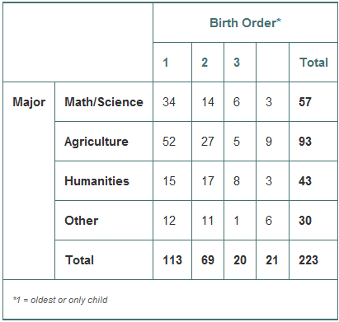339x322 pixels.
Task: Select the Agriculture total 93
Action: (x=313, y=142)
